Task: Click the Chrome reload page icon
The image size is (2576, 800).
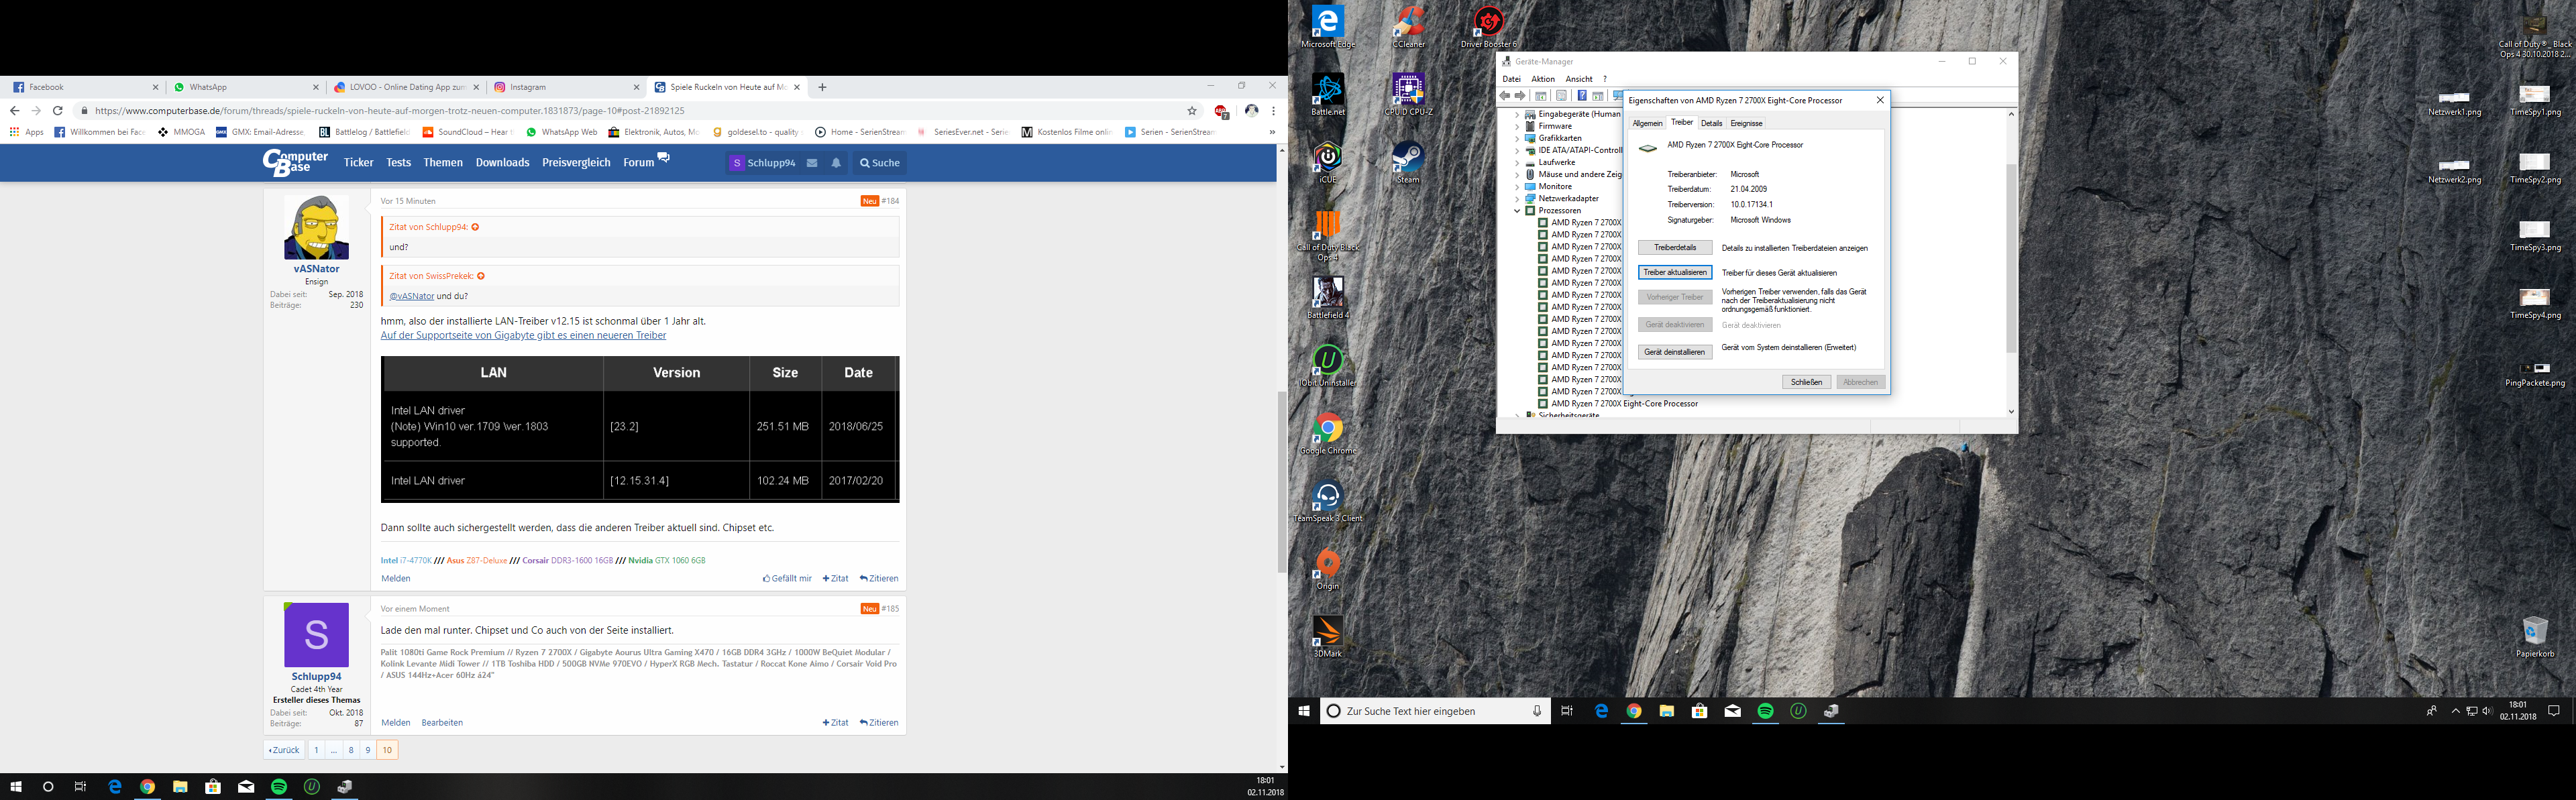Action: (58, 111)
